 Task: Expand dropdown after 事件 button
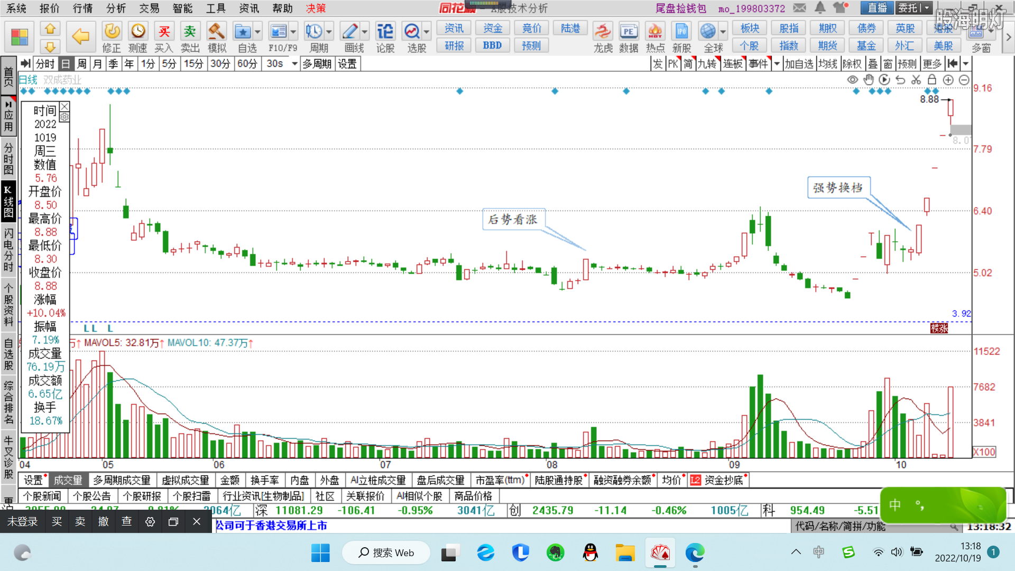[x=777, y=64]
